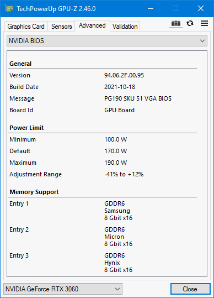Go to the Validation tab
Screen dimensions: 214x298
tap(125, 27)
